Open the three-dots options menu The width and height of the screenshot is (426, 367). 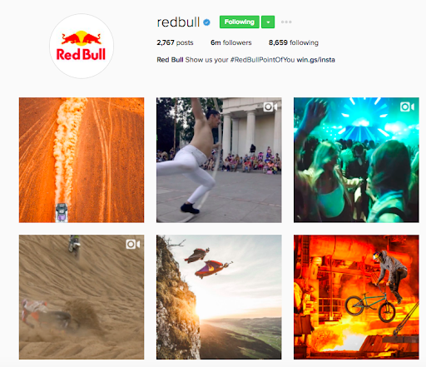[286, 22]
